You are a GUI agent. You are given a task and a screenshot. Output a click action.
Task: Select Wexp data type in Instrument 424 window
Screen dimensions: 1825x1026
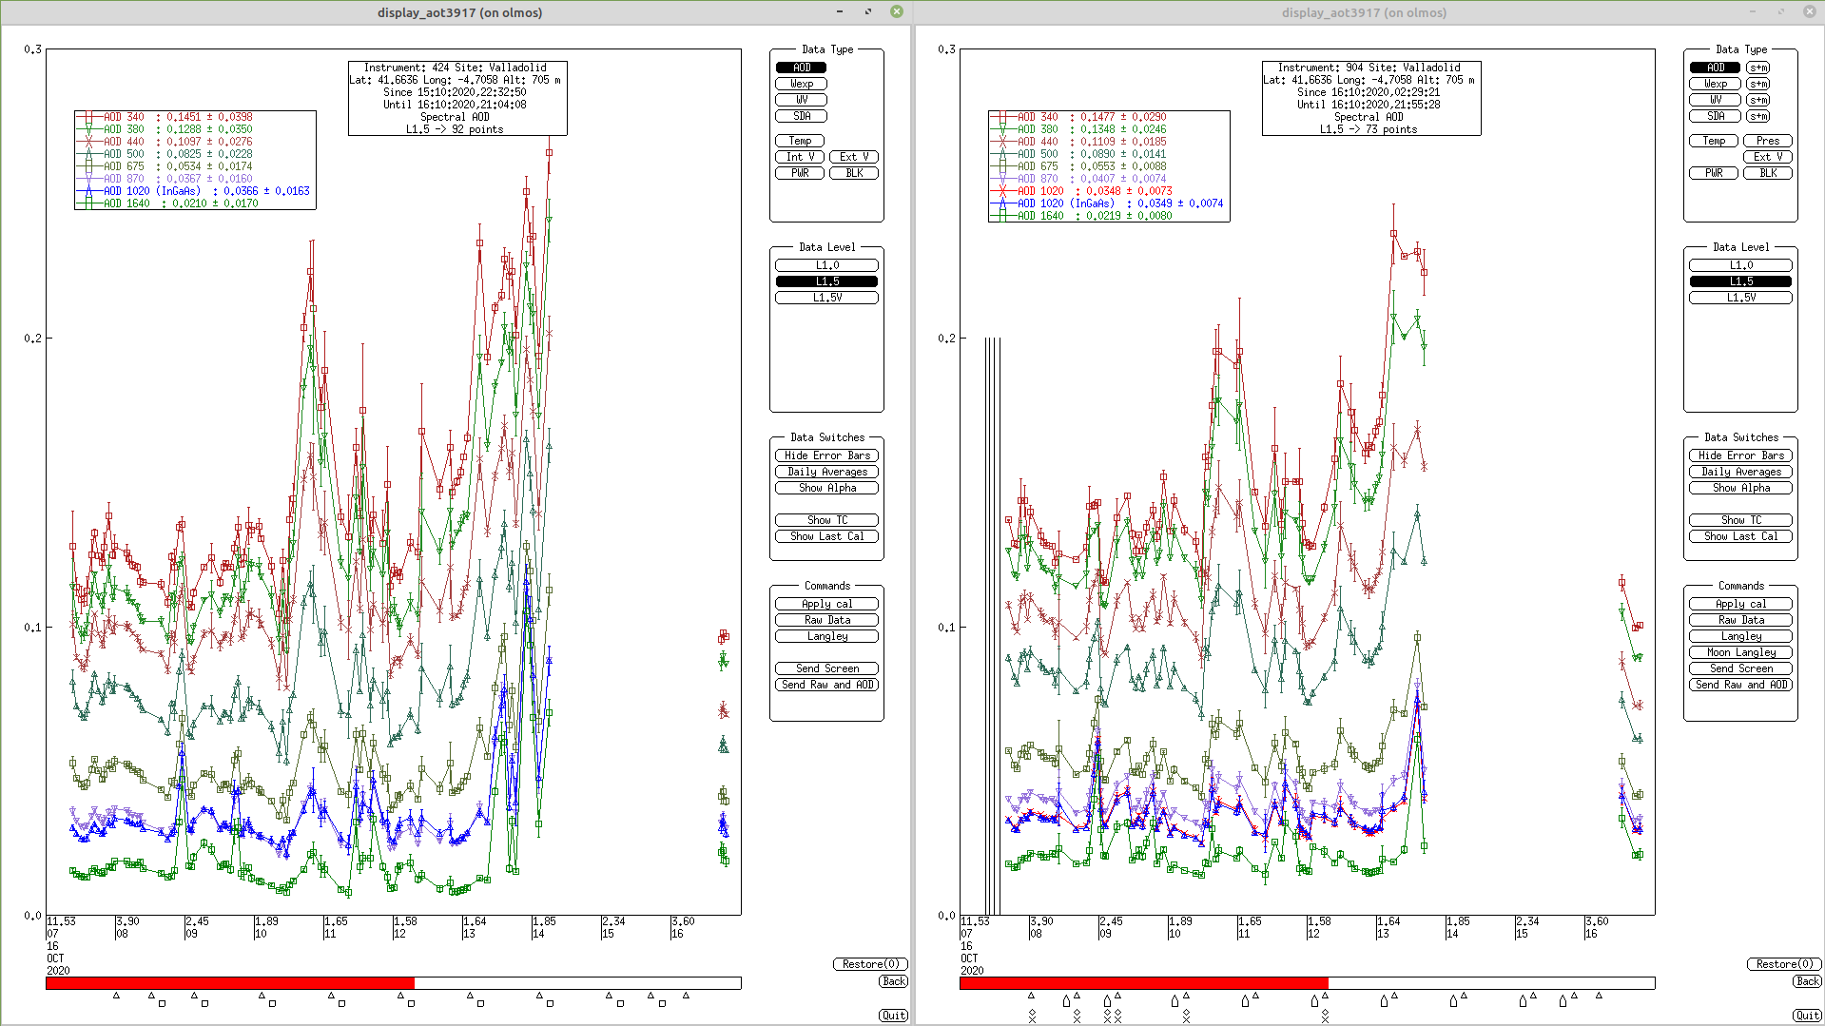tap(801, 84)
